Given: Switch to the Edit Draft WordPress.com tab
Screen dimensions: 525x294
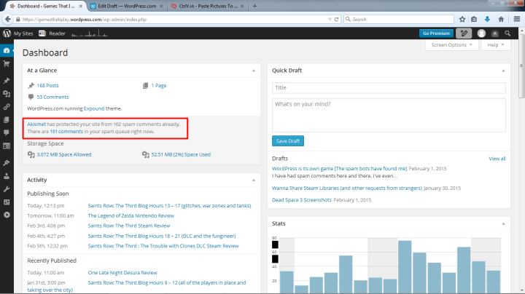Looking at the screenshot, I should 126,6.
